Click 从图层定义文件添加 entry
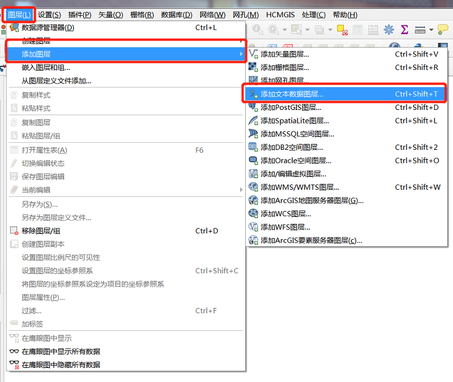This screenshot has height=382, width=453. (x=56, y=81)
